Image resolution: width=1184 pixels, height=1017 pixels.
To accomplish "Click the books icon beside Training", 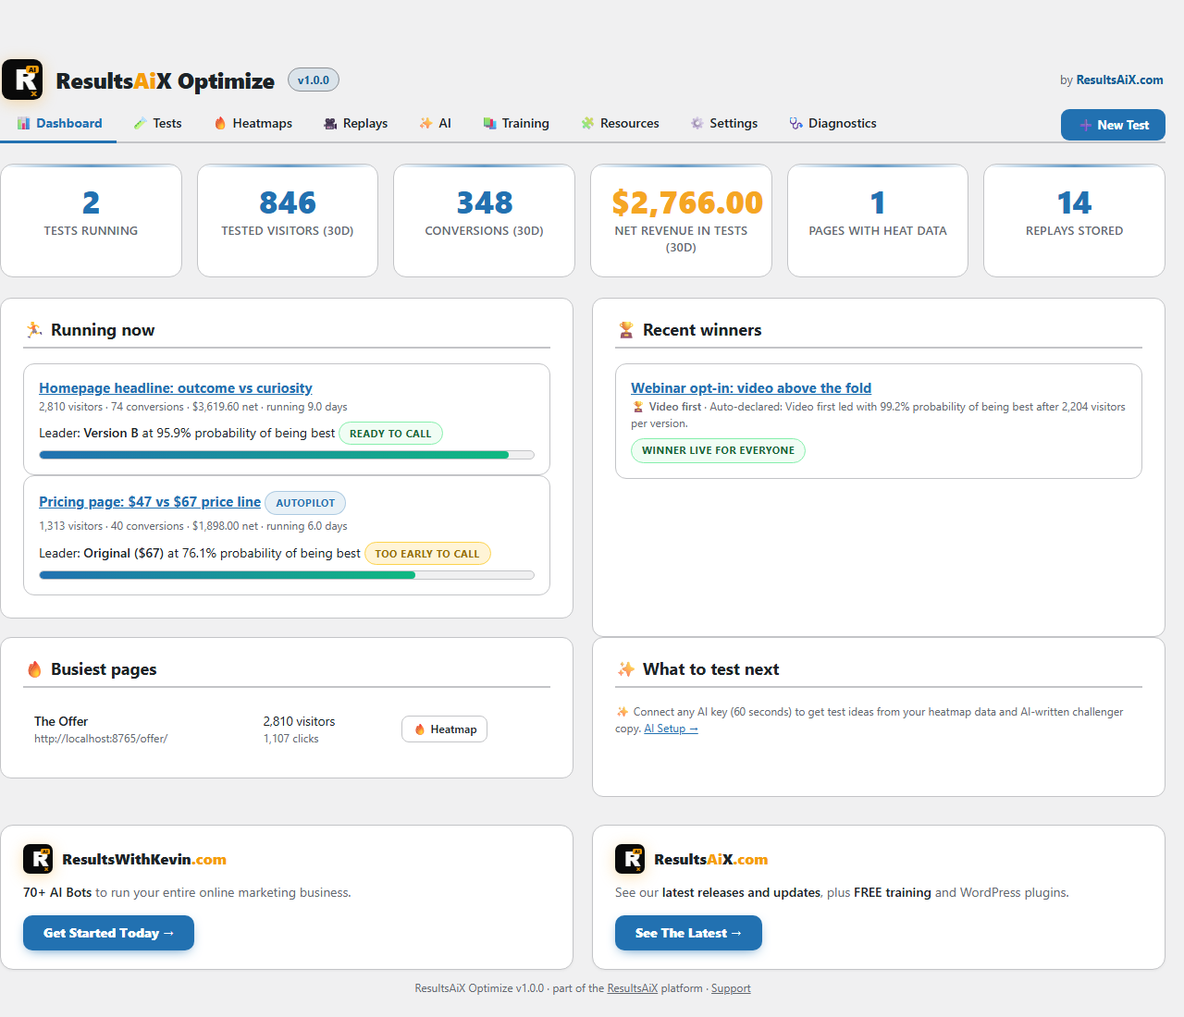I will tap(489, 124).
